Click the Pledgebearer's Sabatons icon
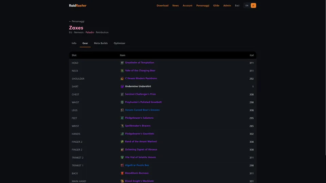 [122, 118]
